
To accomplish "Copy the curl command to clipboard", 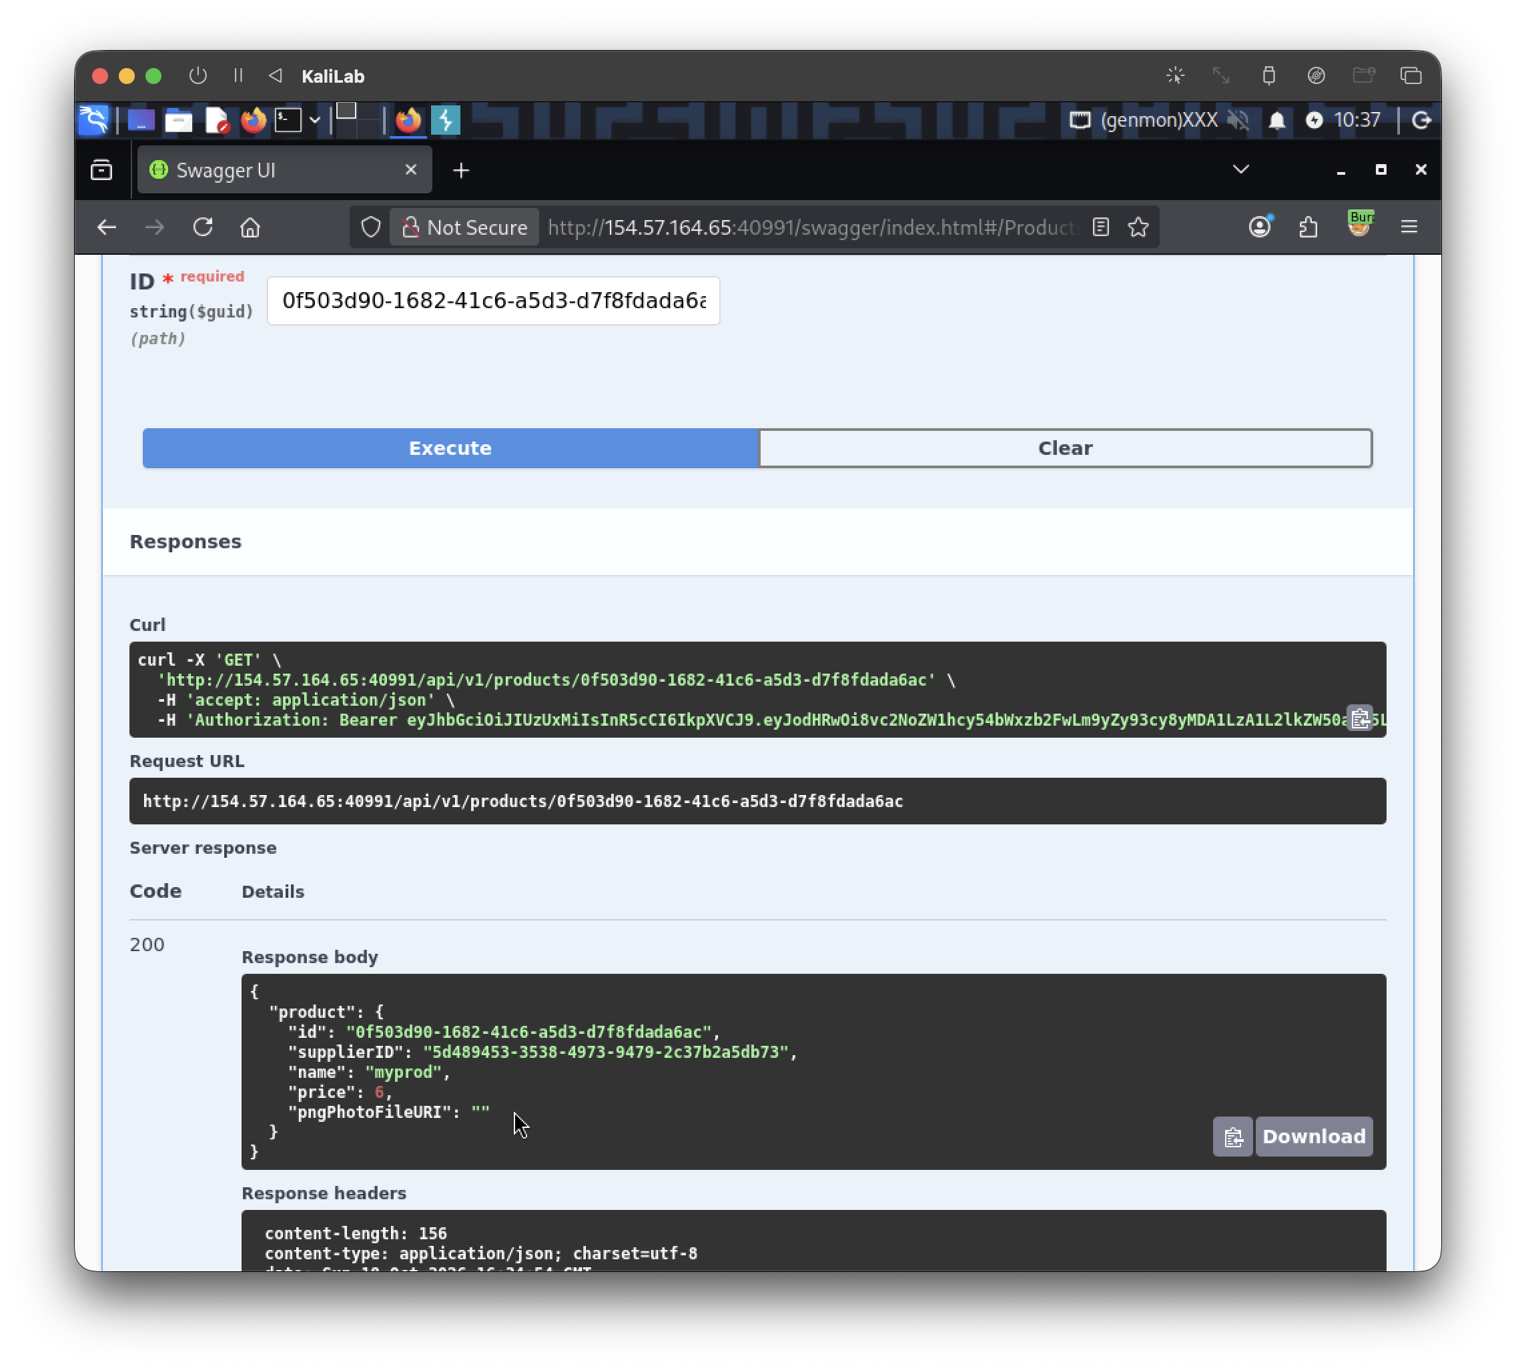I will pos(1360,718).
